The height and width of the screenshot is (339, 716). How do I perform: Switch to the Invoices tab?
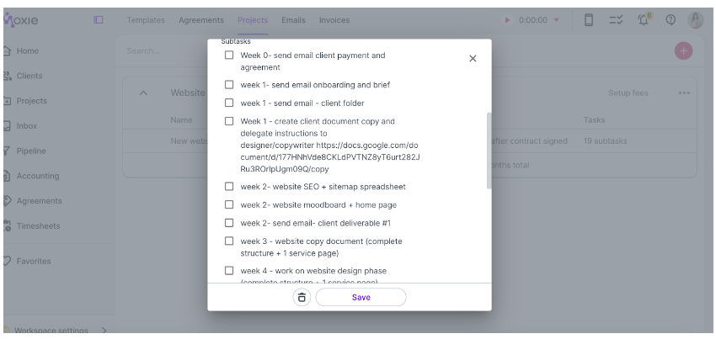point(334,20)
